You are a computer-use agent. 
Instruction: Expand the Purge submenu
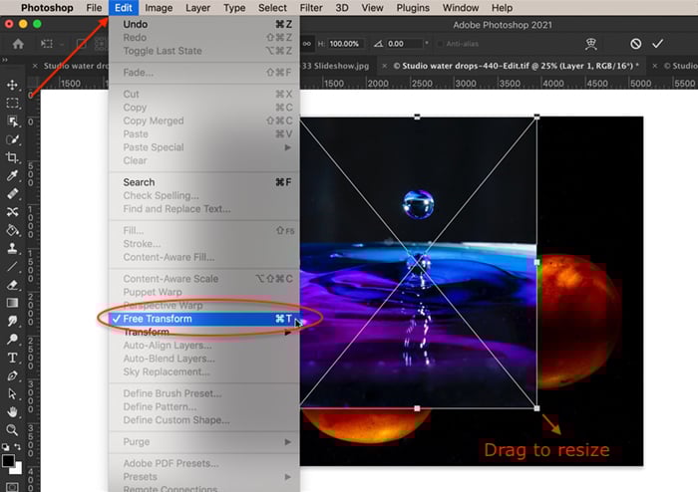pyautogui.click(x=288, y=442)
